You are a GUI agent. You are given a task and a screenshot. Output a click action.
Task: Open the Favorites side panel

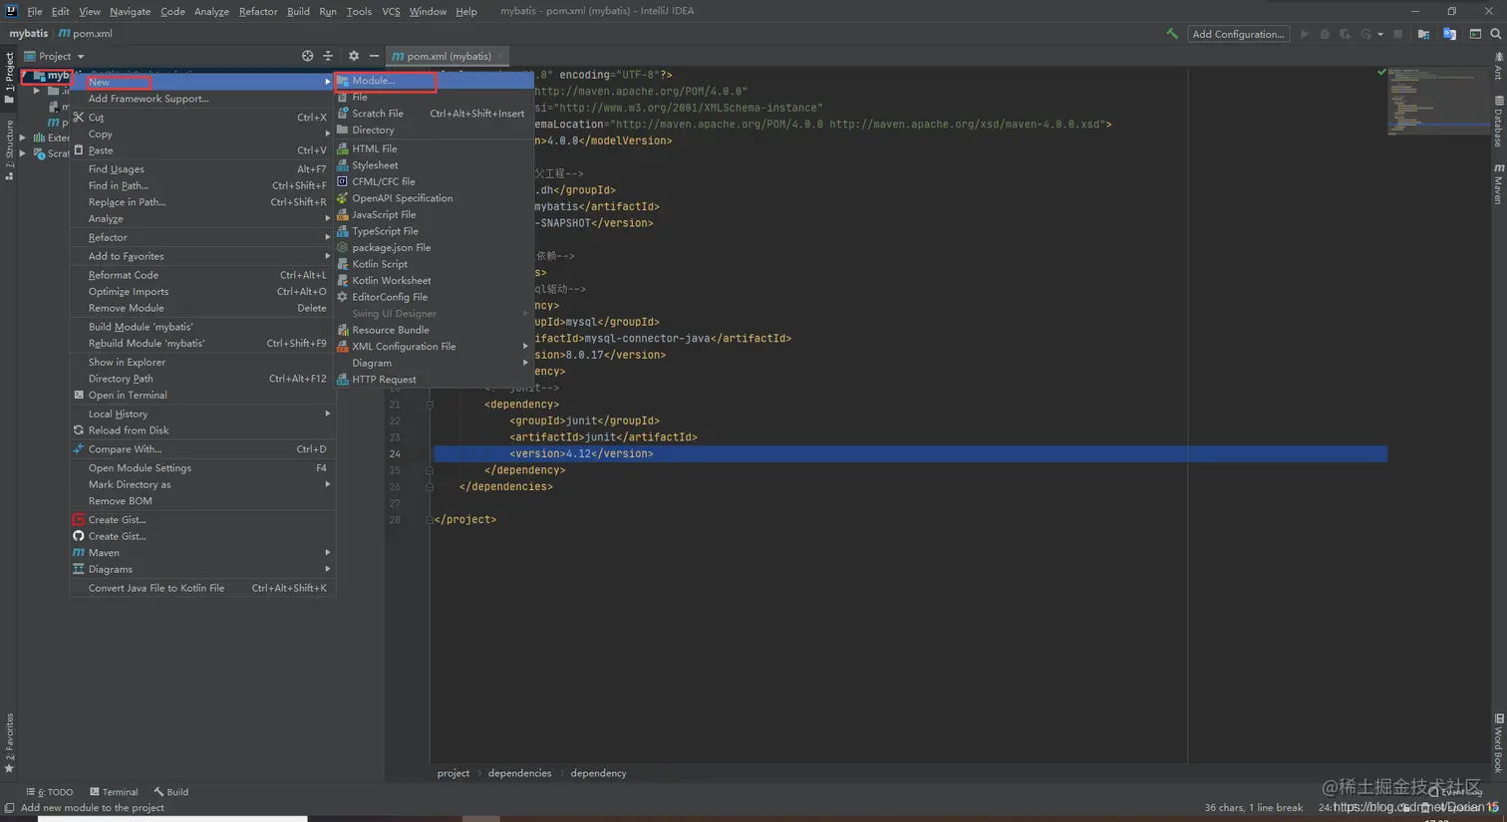point(9,743)
